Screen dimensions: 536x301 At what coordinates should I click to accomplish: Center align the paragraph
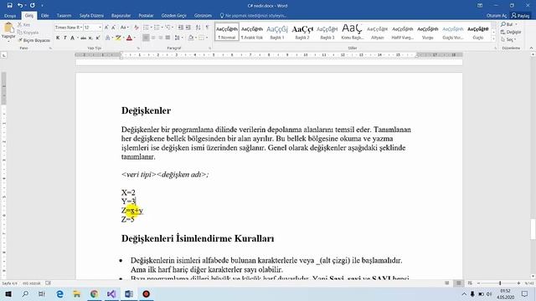click(153, 38)
